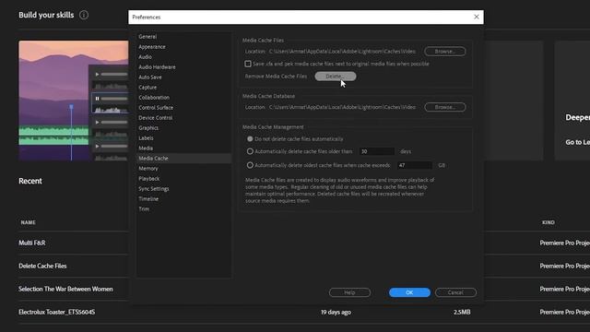590x332 pixels.
Task: Click the info icon beside Build your skills
Action: click(x=84, y=15)
